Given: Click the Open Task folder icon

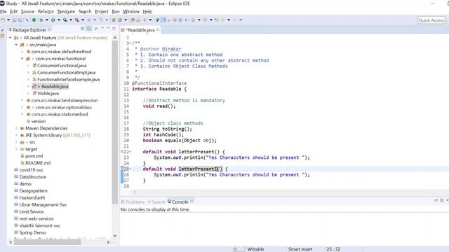Looking at the screenshot, I should 138,20.
